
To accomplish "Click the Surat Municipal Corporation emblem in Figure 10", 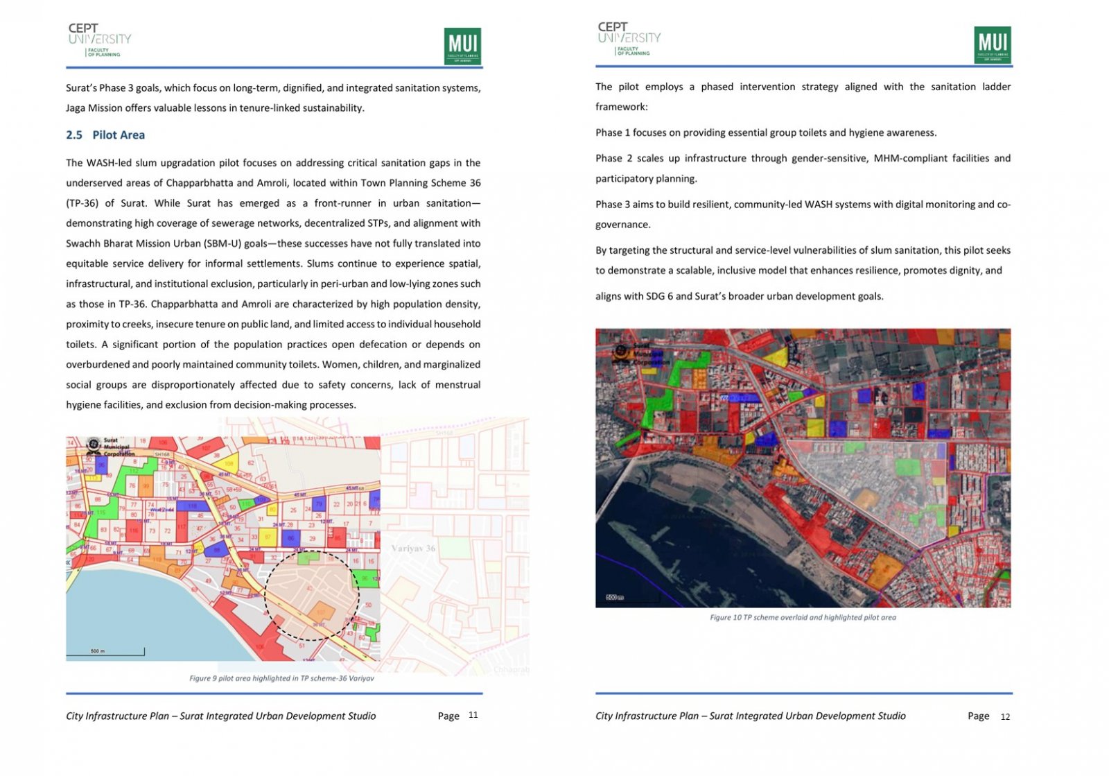I will click(x=621, y=352).
